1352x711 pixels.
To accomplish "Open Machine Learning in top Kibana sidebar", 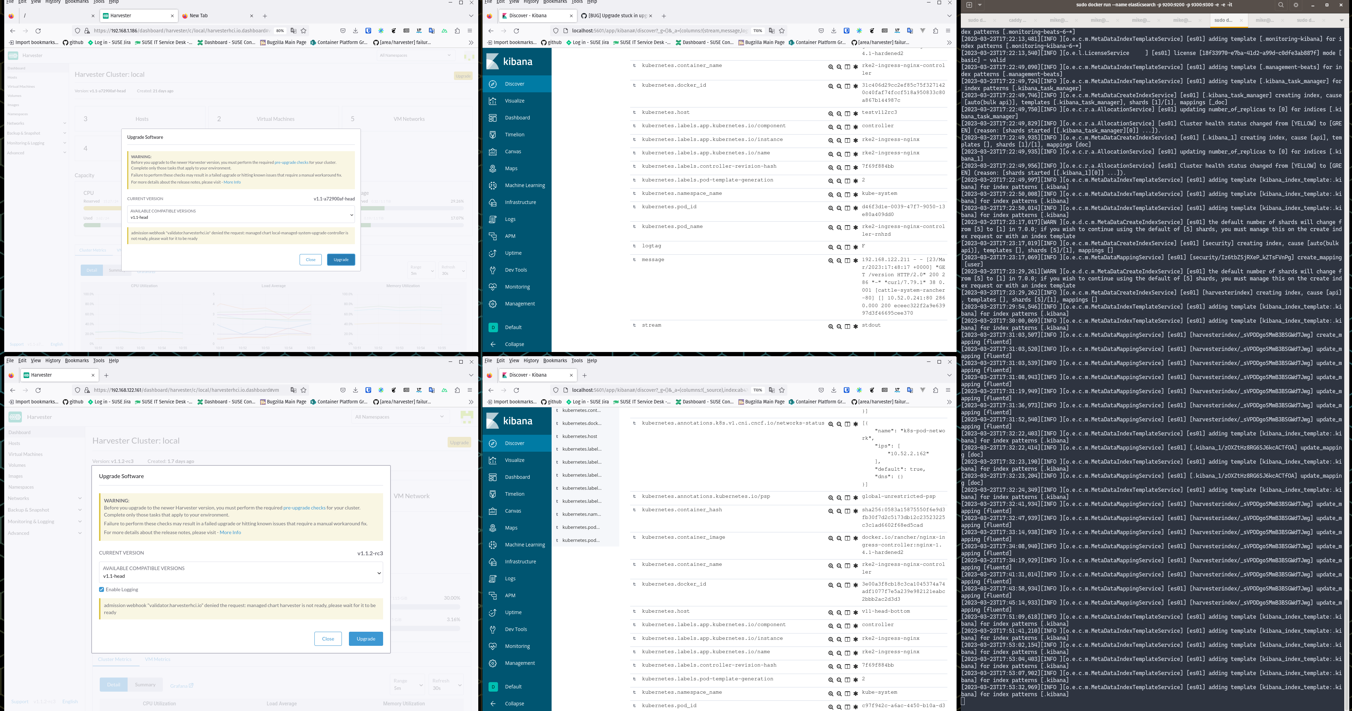I will coord(524,185).
